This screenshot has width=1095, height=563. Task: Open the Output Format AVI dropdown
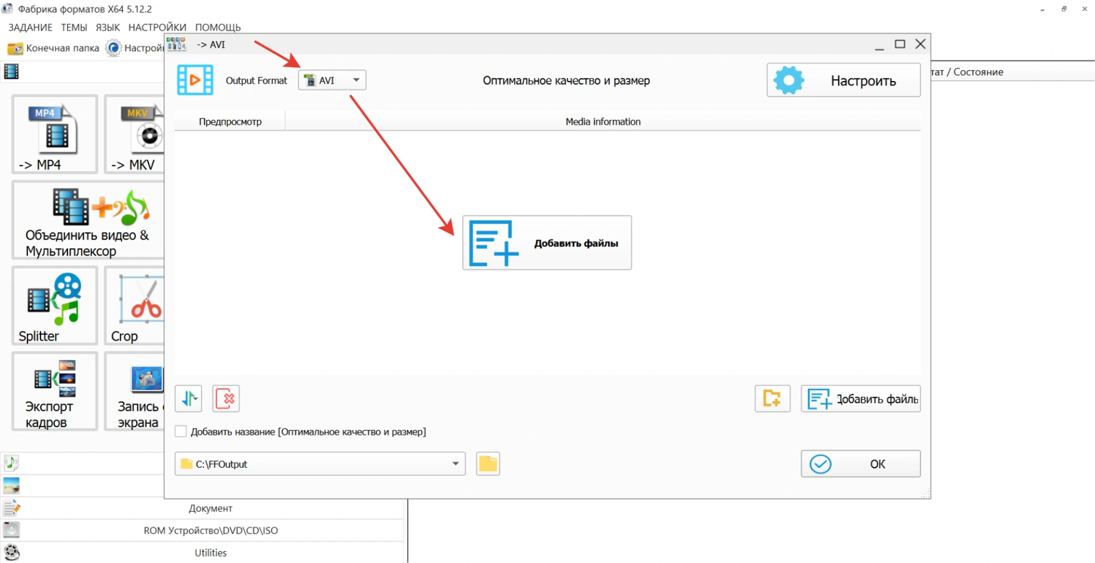click(x=332, y=80)
